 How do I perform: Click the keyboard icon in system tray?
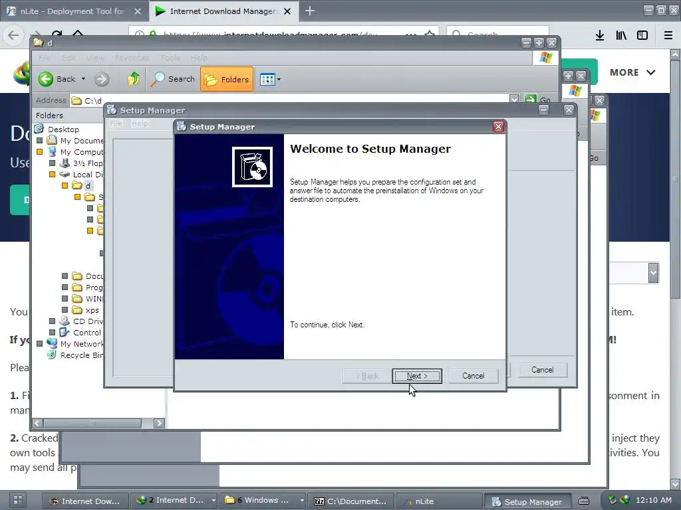pos(584,501)
